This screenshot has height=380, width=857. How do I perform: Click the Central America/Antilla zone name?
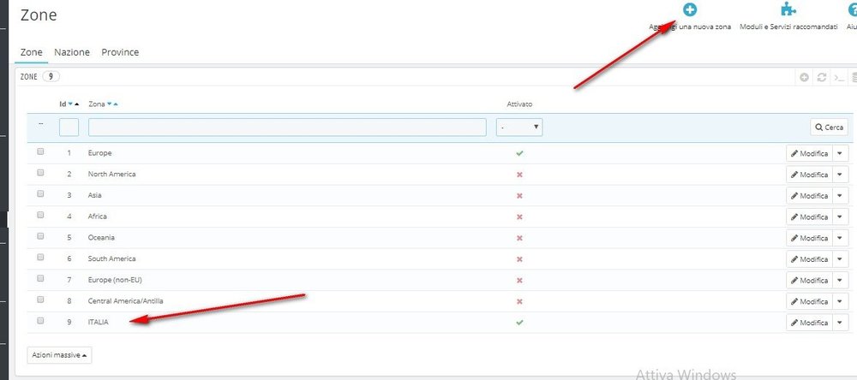point(126,301)
